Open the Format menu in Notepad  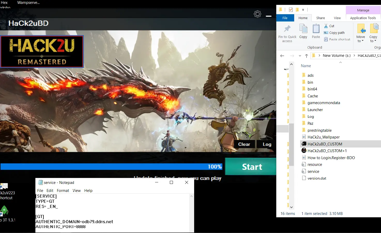63,191
